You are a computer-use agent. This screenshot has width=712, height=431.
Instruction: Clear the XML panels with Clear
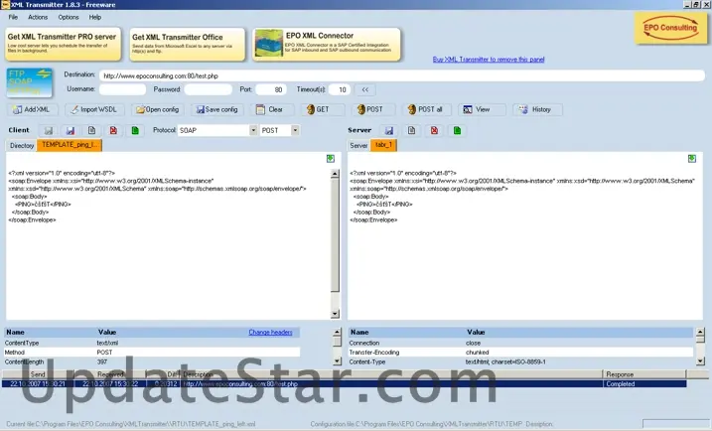(x=271, y=109)
